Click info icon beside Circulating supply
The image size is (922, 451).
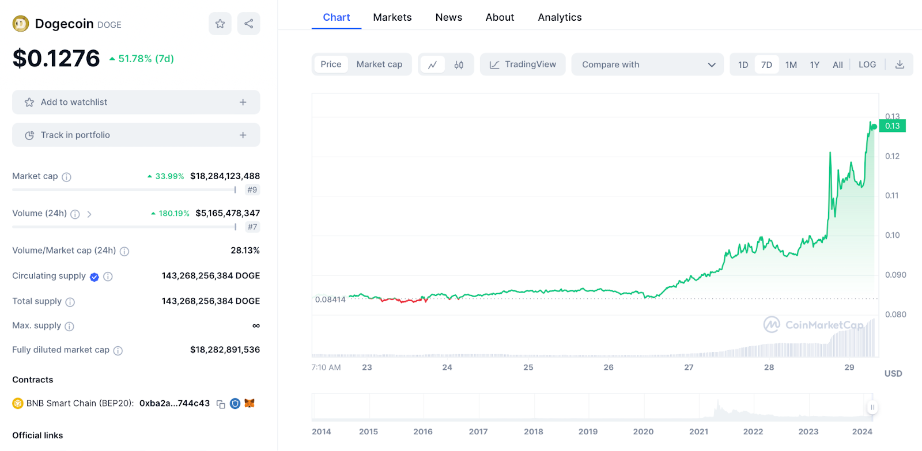pyautogui.click(x=108, y=276)
